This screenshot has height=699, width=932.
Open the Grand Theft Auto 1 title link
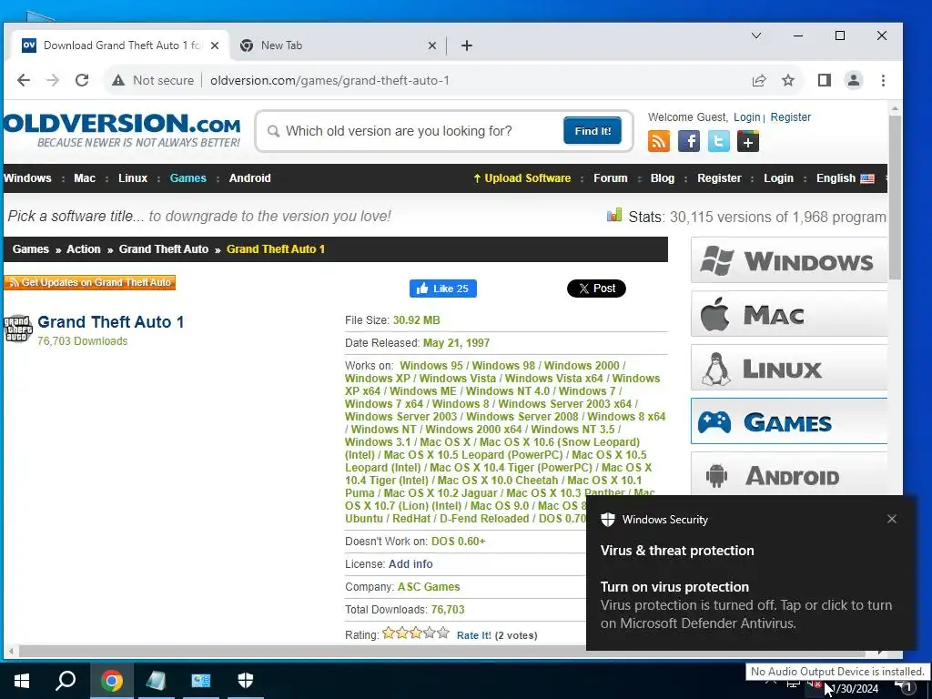[x=110, y=322]
